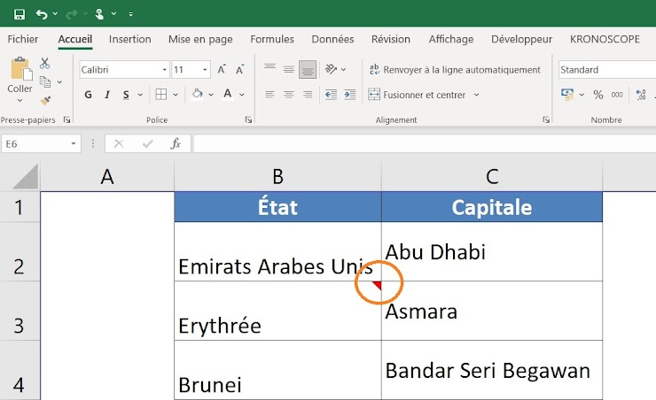Click the insert function fx icon
The image size is (656, 400).
point(176,143)
